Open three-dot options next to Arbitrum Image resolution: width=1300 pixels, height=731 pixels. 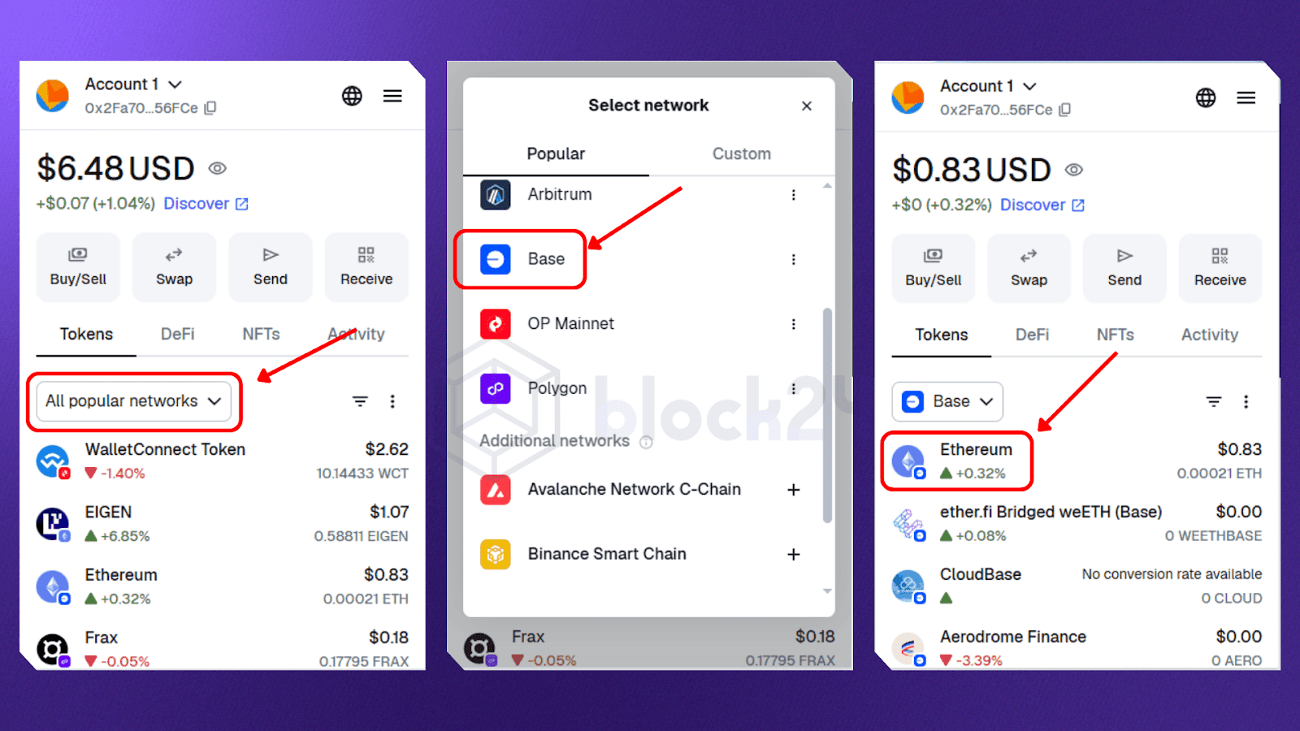794,195
